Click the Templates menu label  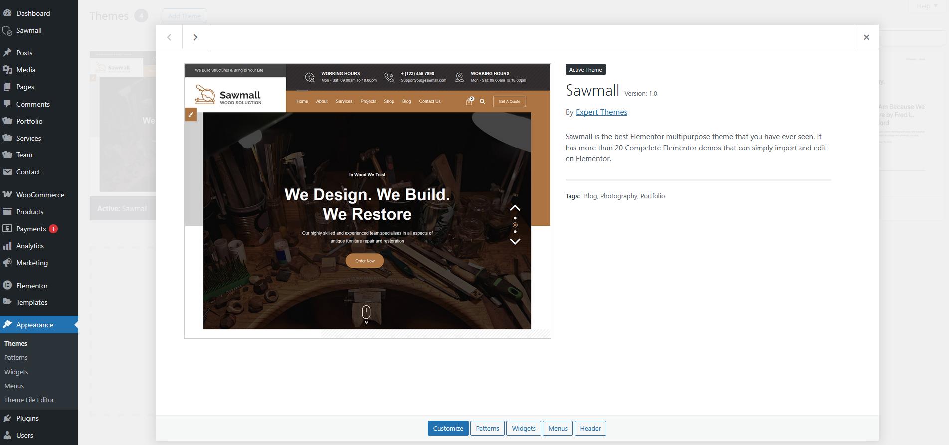click(x=32, y=302)
